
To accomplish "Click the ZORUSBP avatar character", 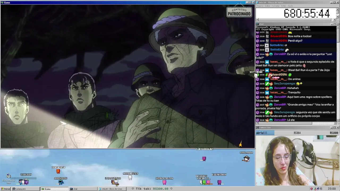I will point(24,181).
